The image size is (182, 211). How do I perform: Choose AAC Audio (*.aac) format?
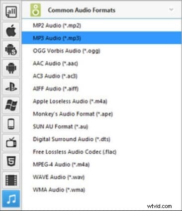101,63
